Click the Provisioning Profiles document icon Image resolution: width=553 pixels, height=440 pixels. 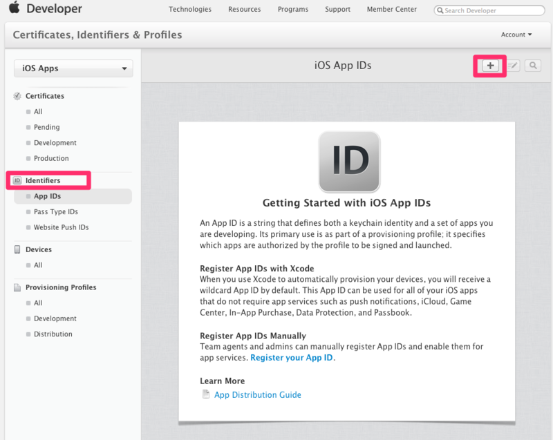click(17, 287)
